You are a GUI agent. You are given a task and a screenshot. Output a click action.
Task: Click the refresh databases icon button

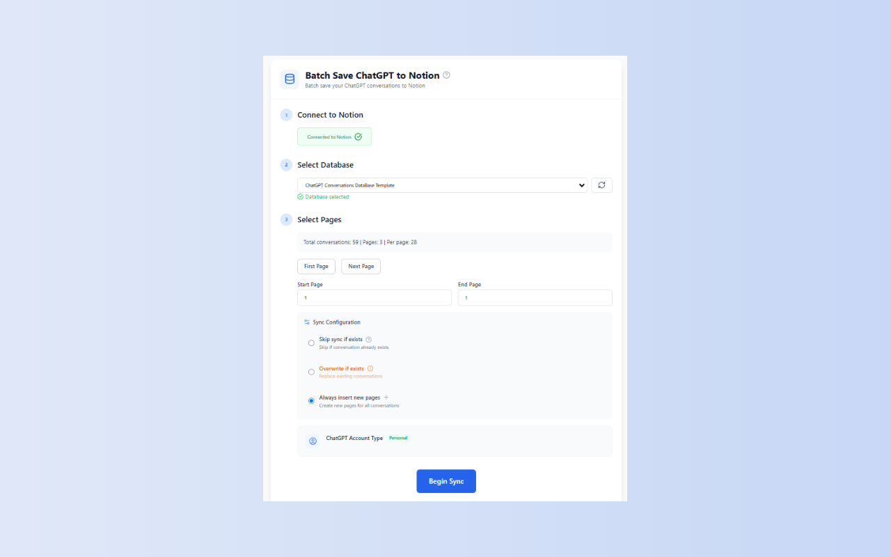[601, 185]
